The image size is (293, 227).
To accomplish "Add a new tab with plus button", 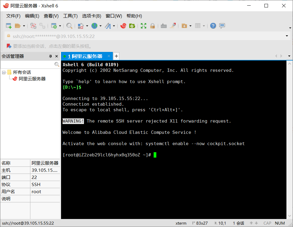I will pos(116,56).
